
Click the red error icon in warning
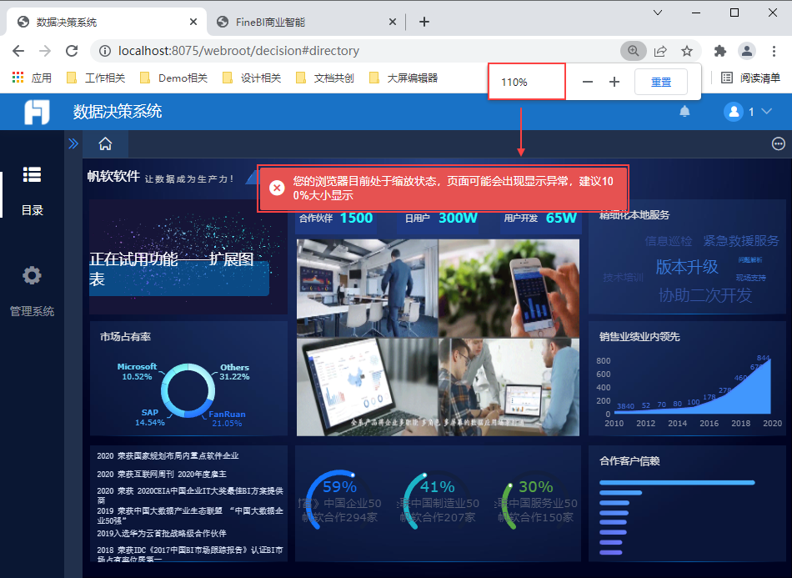[x=277, y=188]
